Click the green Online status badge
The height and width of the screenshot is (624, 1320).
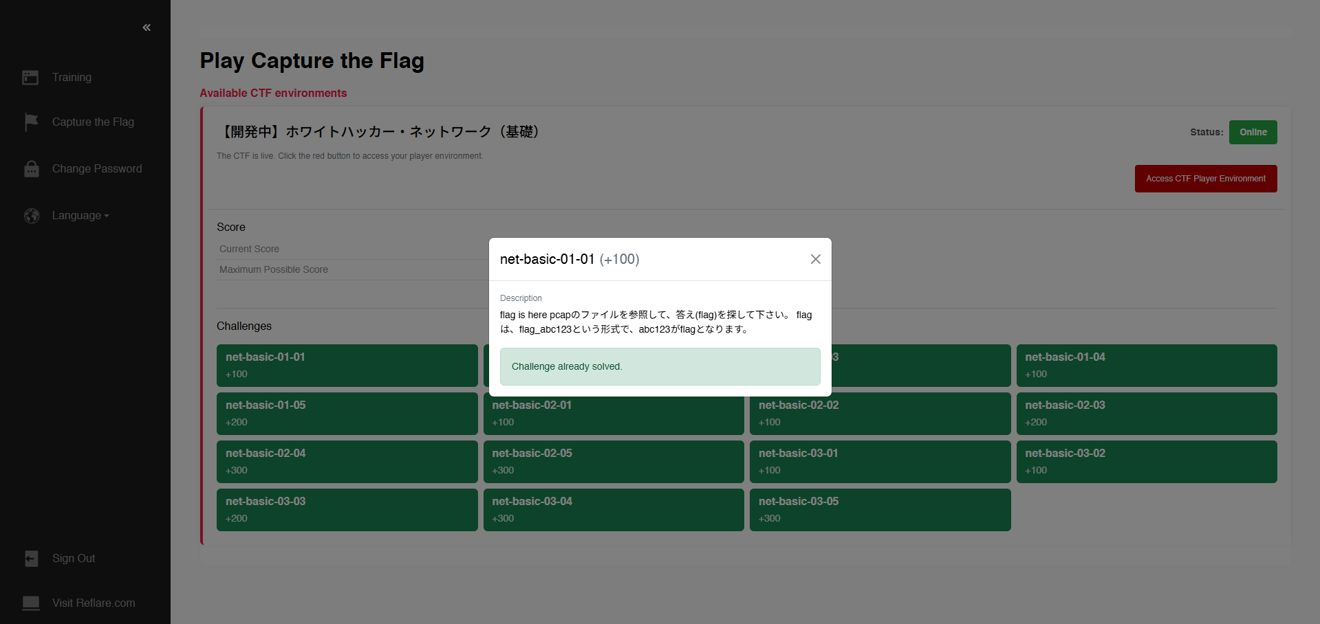tap(1253, 132)
